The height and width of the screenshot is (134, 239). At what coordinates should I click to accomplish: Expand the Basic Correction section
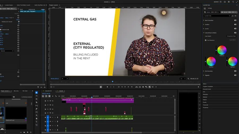point(204,20)
